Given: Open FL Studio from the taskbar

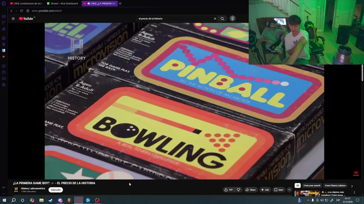Looking at the screenshot, I should pos(69,200).
